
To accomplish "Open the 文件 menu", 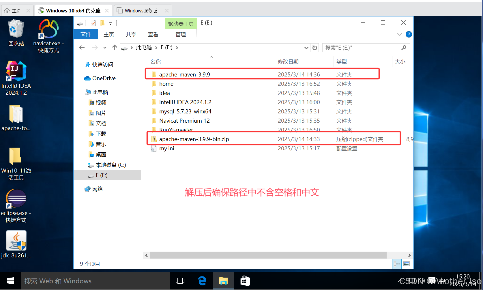I will 86,34.
